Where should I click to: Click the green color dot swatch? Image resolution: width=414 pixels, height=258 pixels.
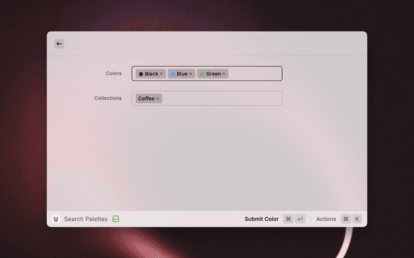pyautogui.click(x=202, y=74)
